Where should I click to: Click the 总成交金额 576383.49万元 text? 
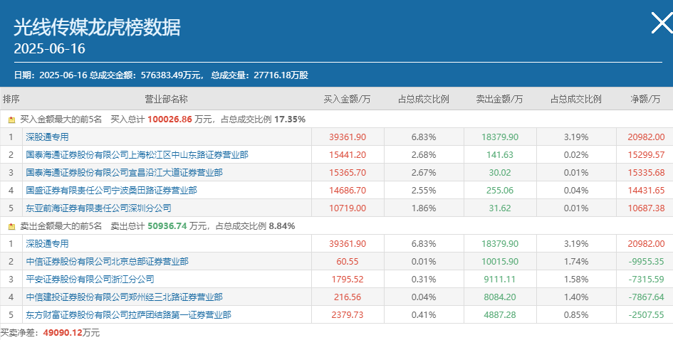coord(146,75)
